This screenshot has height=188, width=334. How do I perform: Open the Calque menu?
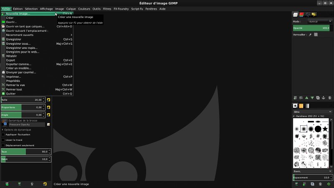71,9
